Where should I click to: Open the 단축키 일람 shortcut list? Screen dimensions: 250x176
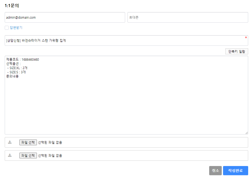tap(237, 51)
